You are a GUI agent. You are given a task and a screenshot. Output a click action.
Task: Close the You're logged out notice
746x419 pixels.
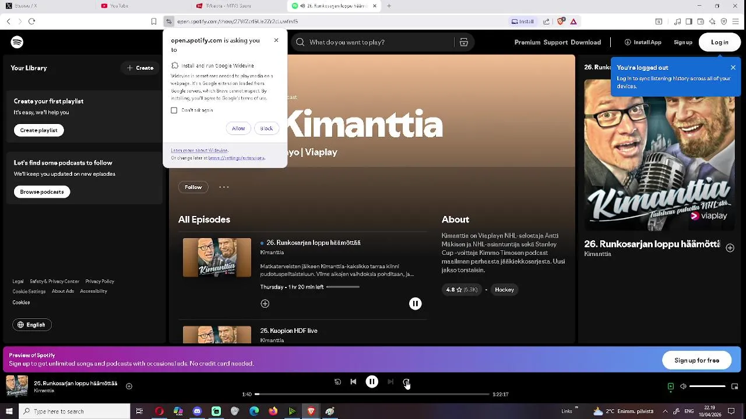[733, 68]
